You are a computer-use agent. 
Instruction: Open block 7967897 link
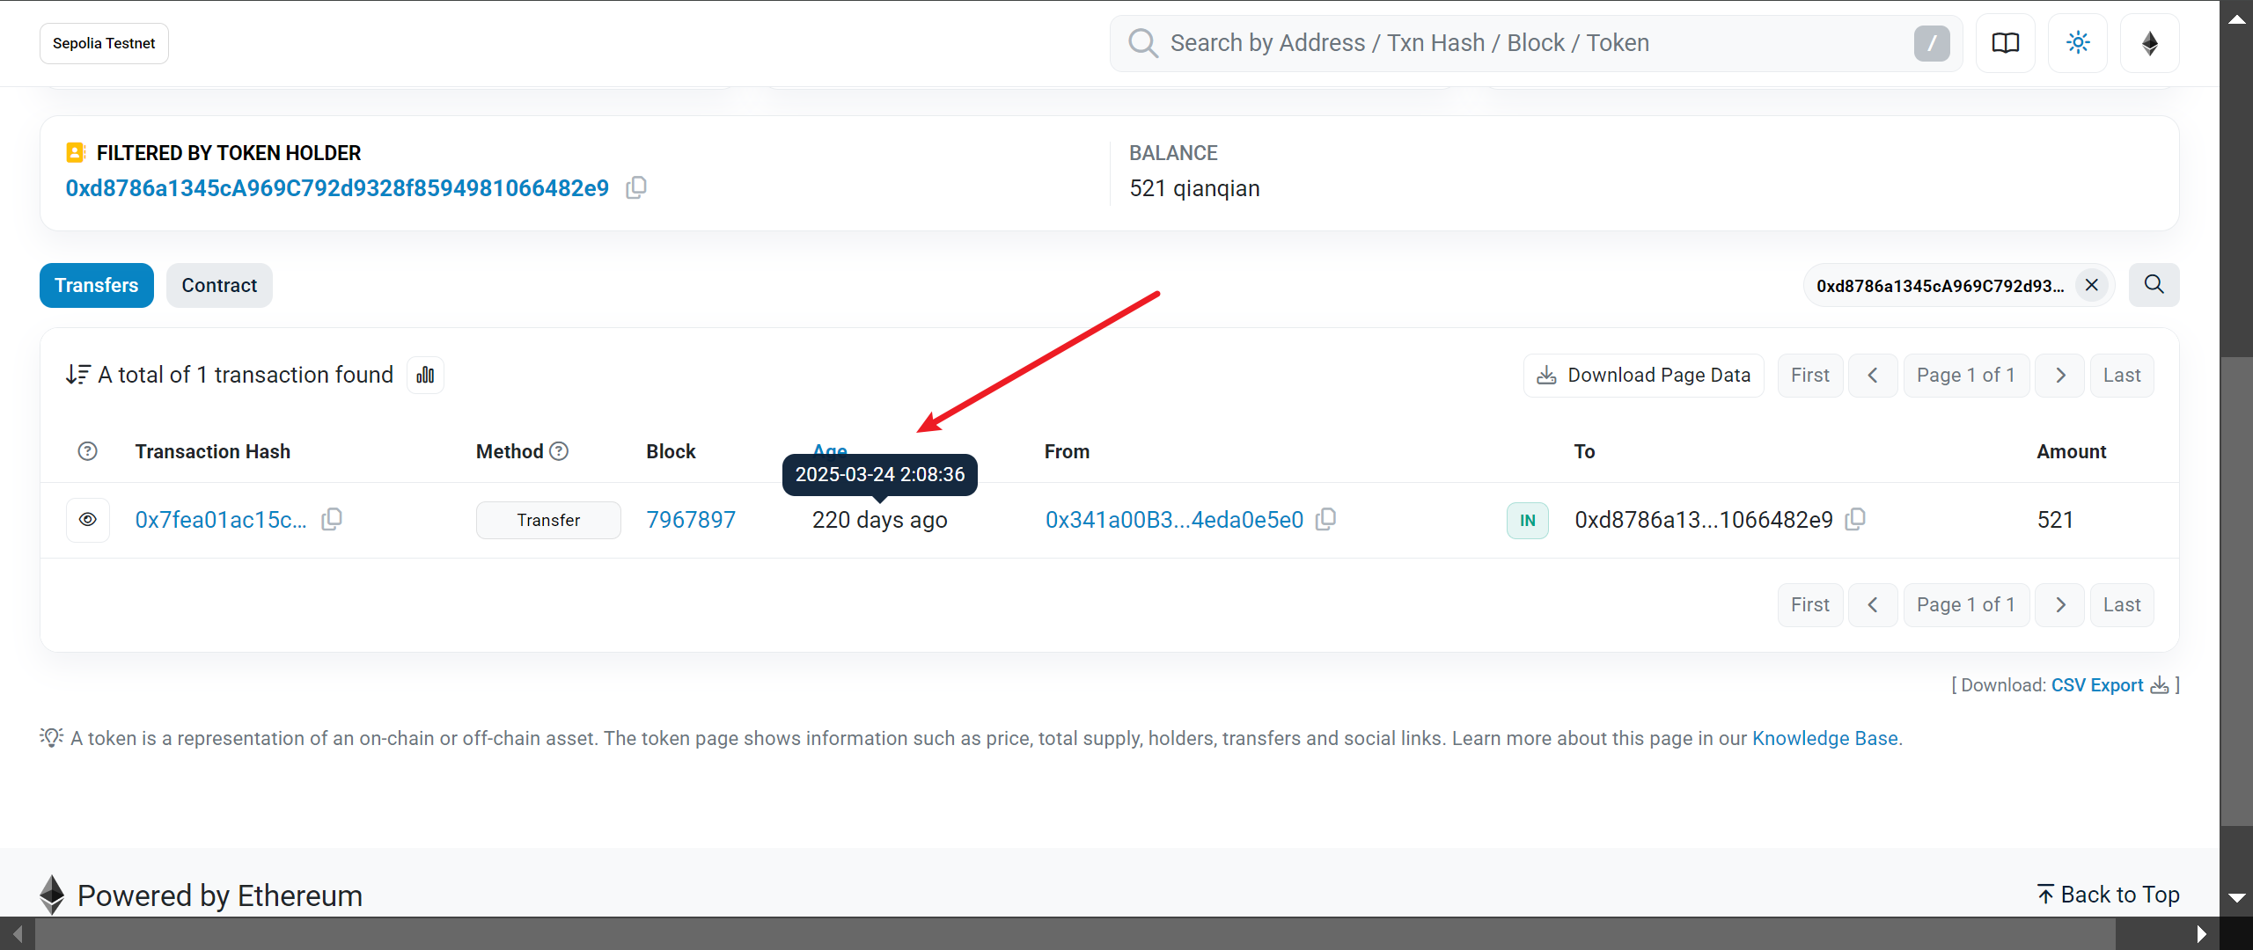click(x=691, y=520)
